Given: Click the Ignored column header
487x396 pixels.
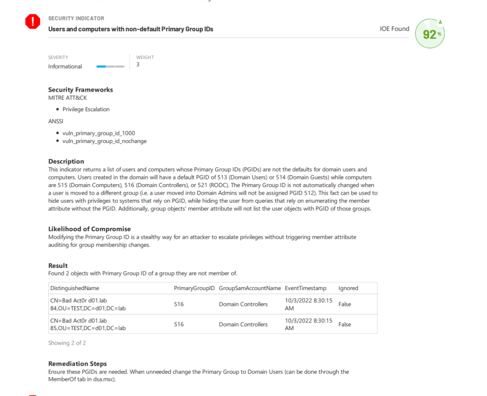Looking at the screenshot, I should [x=348, y=288].
